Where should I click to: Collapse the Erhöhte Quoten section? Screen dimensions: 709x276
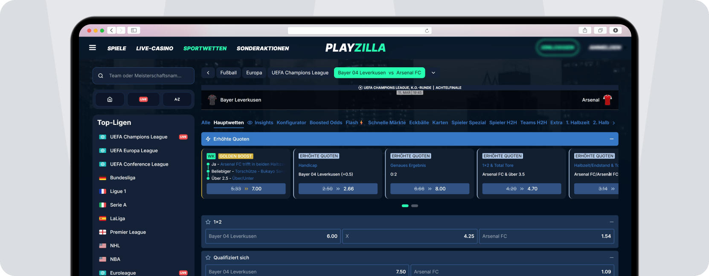click(x=611, y=139)
